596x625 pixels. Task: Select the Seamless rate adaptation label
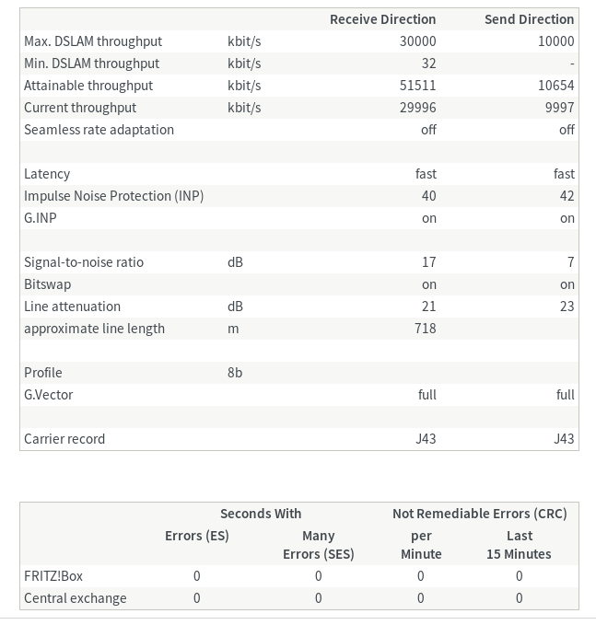pyautogui.click(x=99, y=130)
